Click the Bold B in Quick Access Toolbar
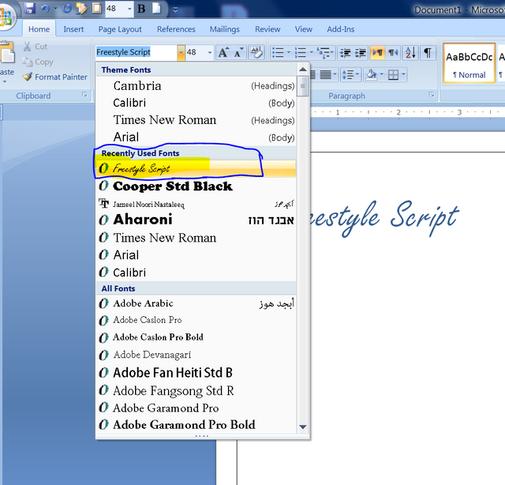 [x=141, y=9]
